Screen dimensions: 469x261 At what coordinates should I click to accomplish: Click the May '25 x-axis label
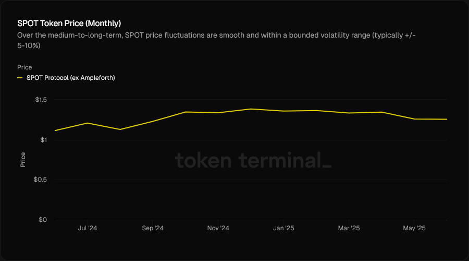(x=414, y=228)
